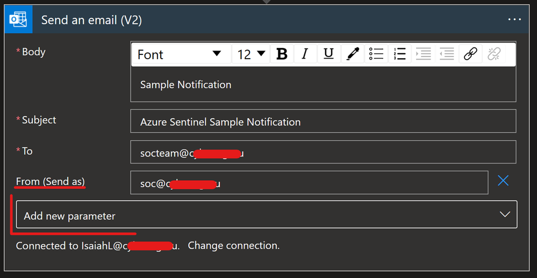The height and width of the screenshot is (278, 537).
Task: Toggle italic formatting
Action: pyautogui.click(x=305, y=54)
